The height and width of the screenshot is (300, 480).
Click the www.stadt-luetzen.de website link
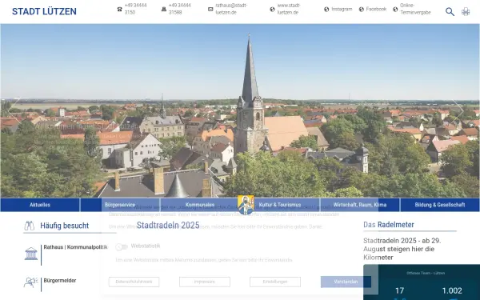coord(289,9)
